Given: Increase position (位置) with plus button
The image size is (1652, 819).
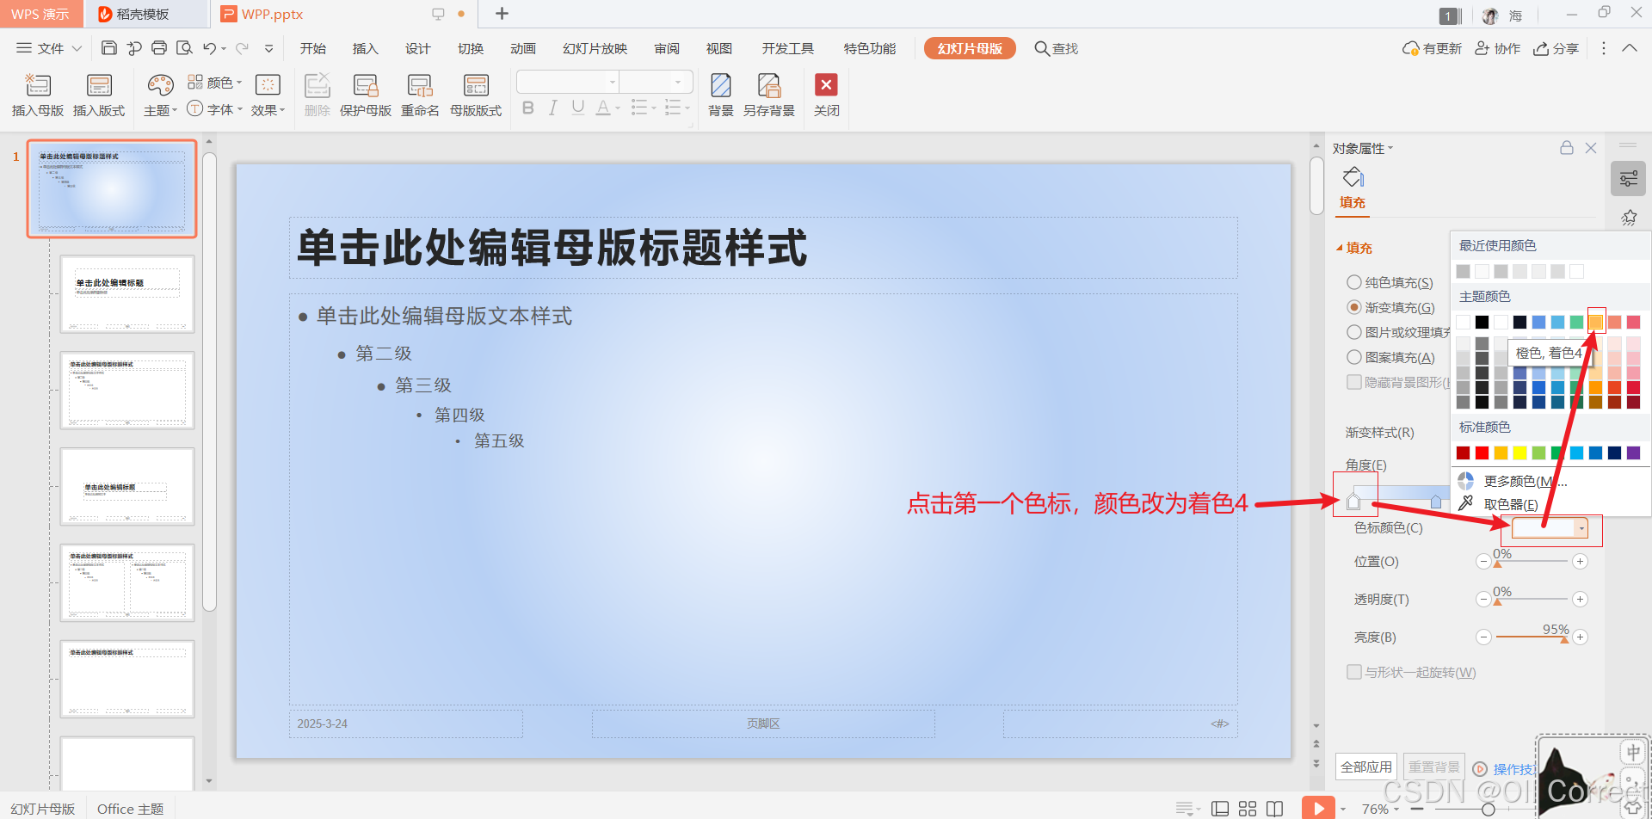Looking at the screenshot, I should point(1580,561).
